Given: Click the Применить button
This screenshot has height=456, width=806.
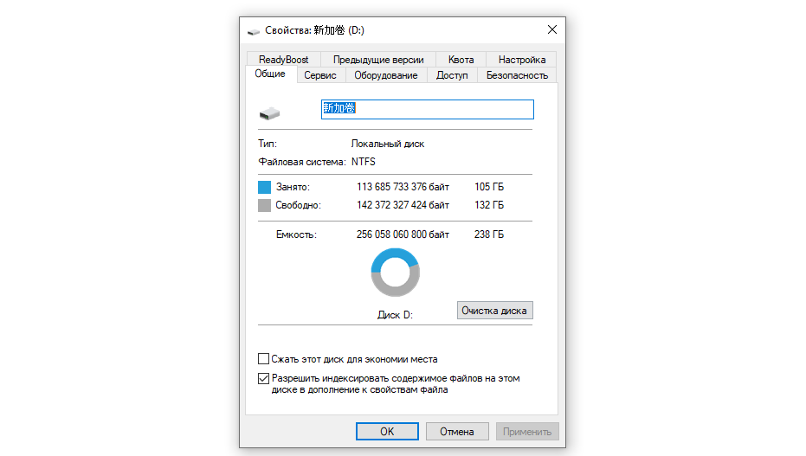Looking at the screenshot, I should point(527,432).
